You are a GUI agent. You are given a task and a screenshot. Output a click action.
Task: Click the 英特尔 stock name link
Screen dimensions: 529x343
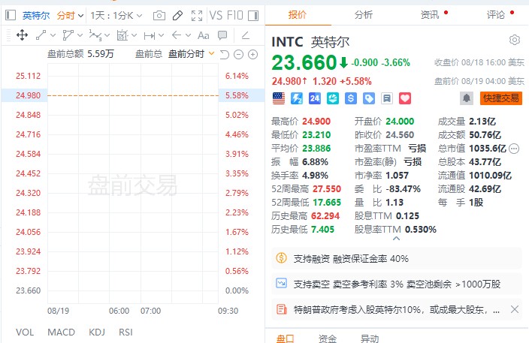[36, 16]
